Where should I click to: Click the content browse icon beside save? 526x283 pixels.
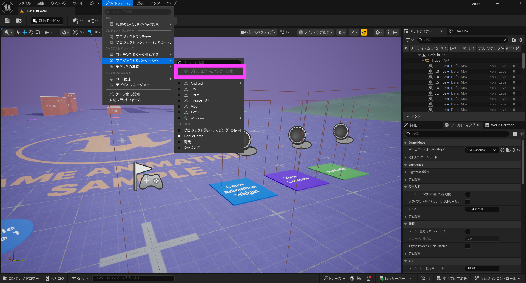coord(19,21)
